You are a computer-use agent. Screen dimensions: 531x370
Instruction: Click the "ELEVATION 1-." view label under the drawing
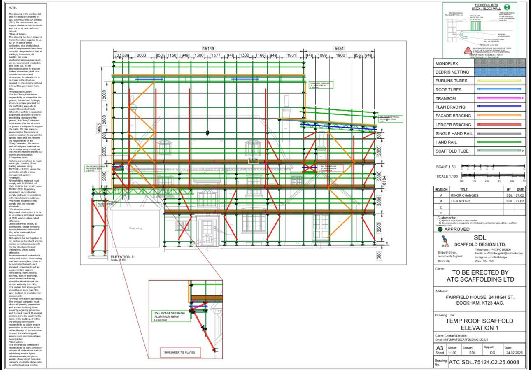(x=123, y=257)
